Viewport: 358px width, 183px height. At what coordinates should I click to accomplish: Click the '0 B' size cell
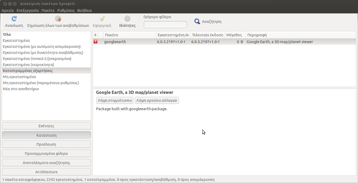(x=240, y=42)
